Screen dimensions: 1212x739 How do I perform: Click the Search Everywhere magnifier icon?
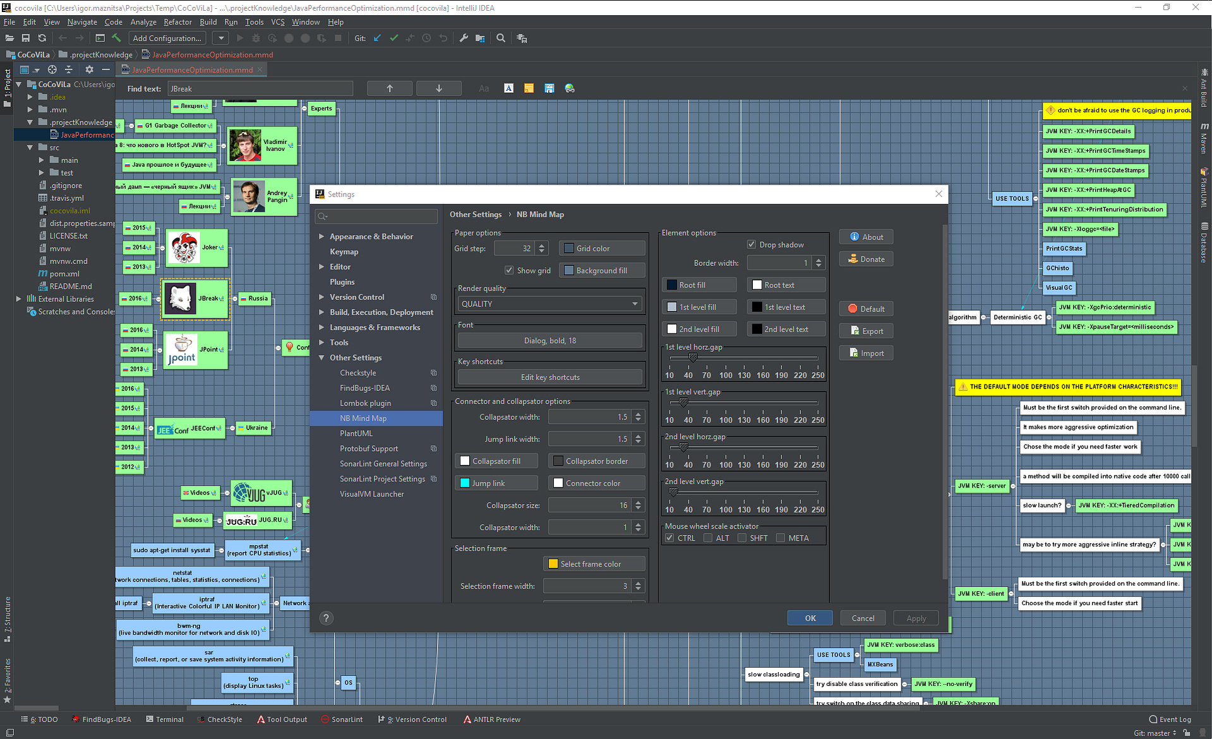coord(501,39)
